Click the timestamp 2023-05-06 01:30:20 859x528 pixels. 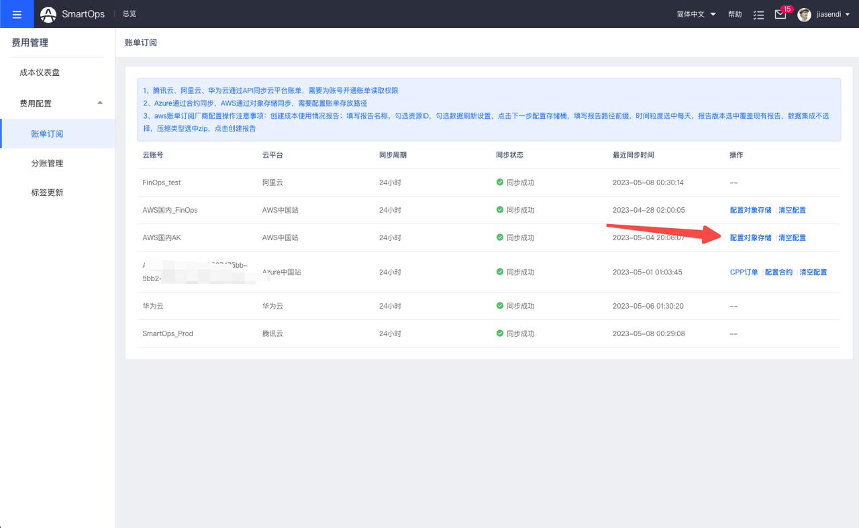(x=648, y=306)
